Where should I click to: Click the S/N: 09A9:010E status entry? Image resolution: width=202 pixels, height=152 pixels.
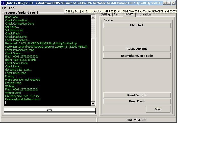pos(136,120)
